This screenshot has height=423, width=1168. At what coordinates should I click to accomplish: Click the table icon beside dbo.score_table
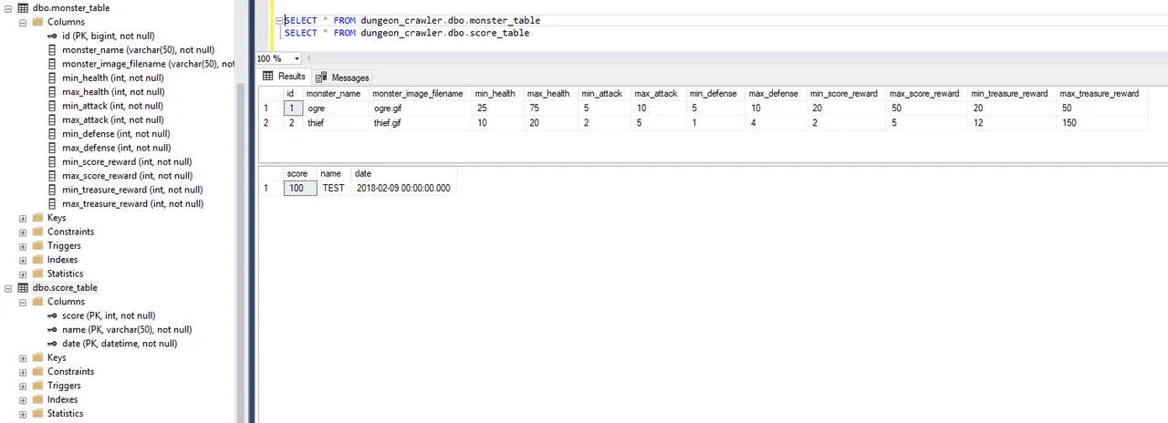tap(23, 287)
